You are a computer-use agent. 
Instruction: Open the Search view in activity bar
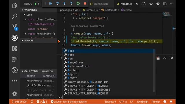click(x=14, y=16)
